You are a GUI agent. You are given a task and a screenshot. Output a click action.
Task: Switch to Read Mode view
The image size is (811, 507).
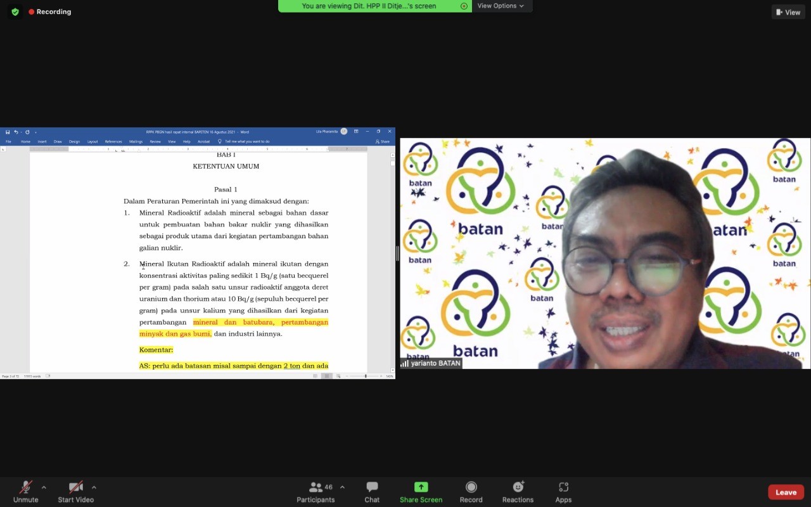tap(316, 376)
